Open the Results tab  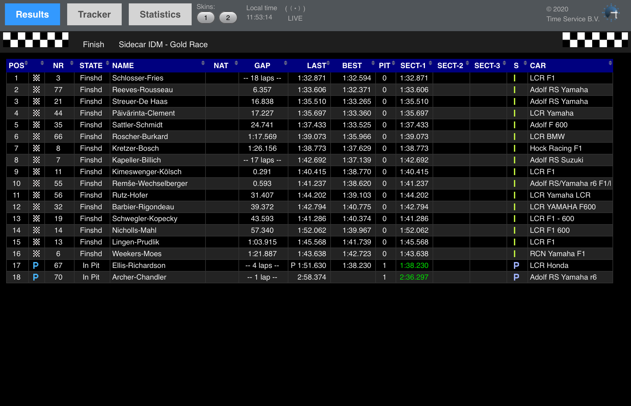[32, 14]
